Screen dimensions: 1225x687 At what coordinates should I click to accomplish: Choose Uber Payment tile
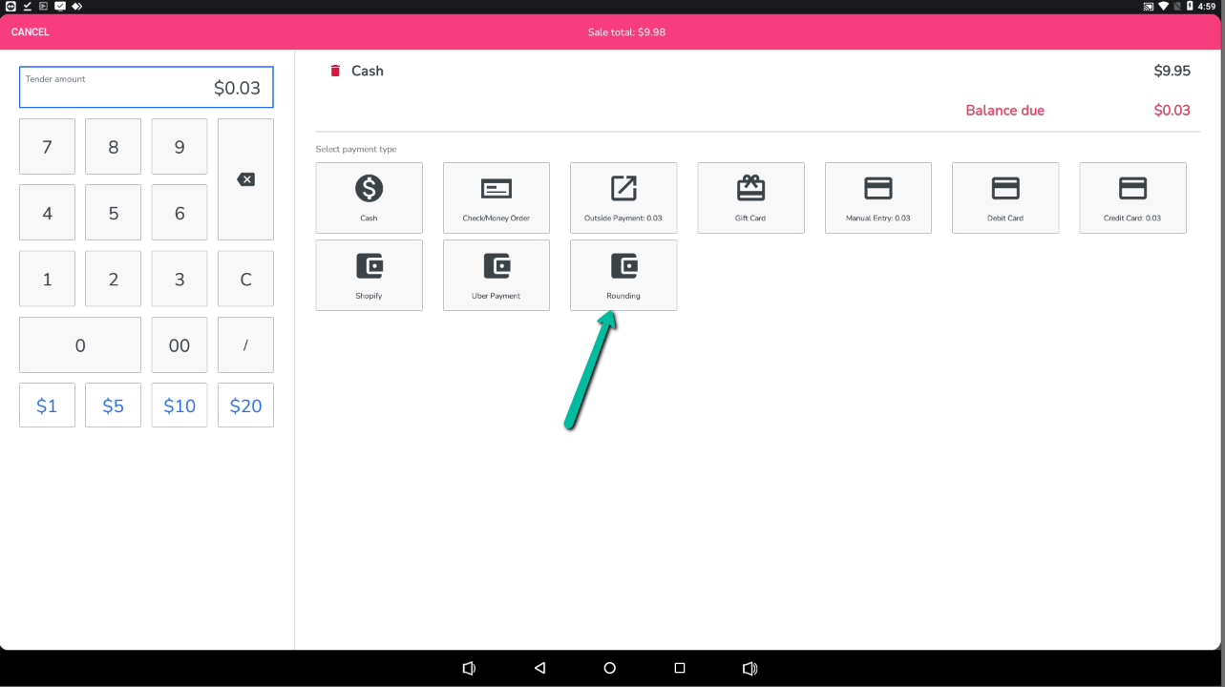tap(496, 275)
